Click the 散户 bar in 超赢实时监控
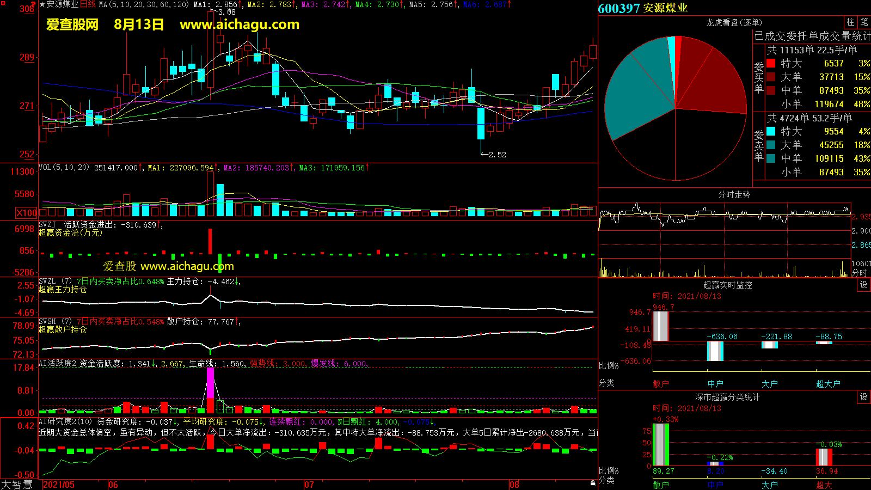 (x=660, y=326)
